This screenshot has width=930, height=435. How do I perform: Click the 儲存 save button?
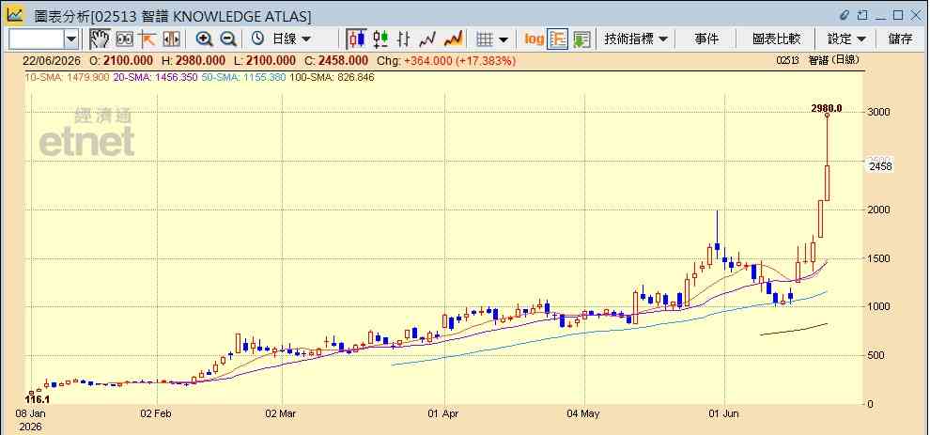tap(900, 39)
